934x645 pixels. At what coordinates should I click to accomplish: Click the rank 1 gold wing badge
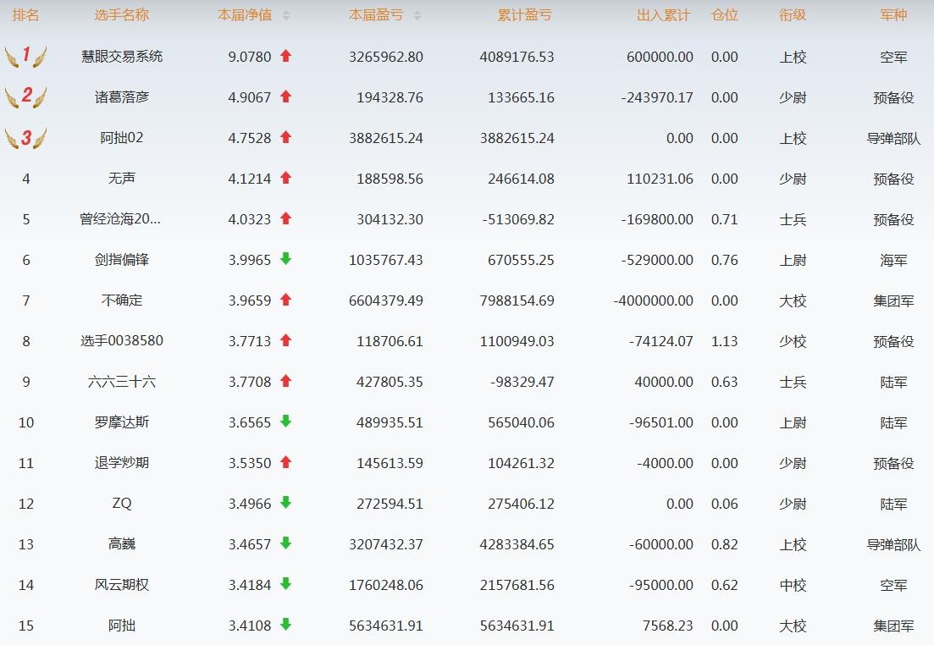pos(25,57)
